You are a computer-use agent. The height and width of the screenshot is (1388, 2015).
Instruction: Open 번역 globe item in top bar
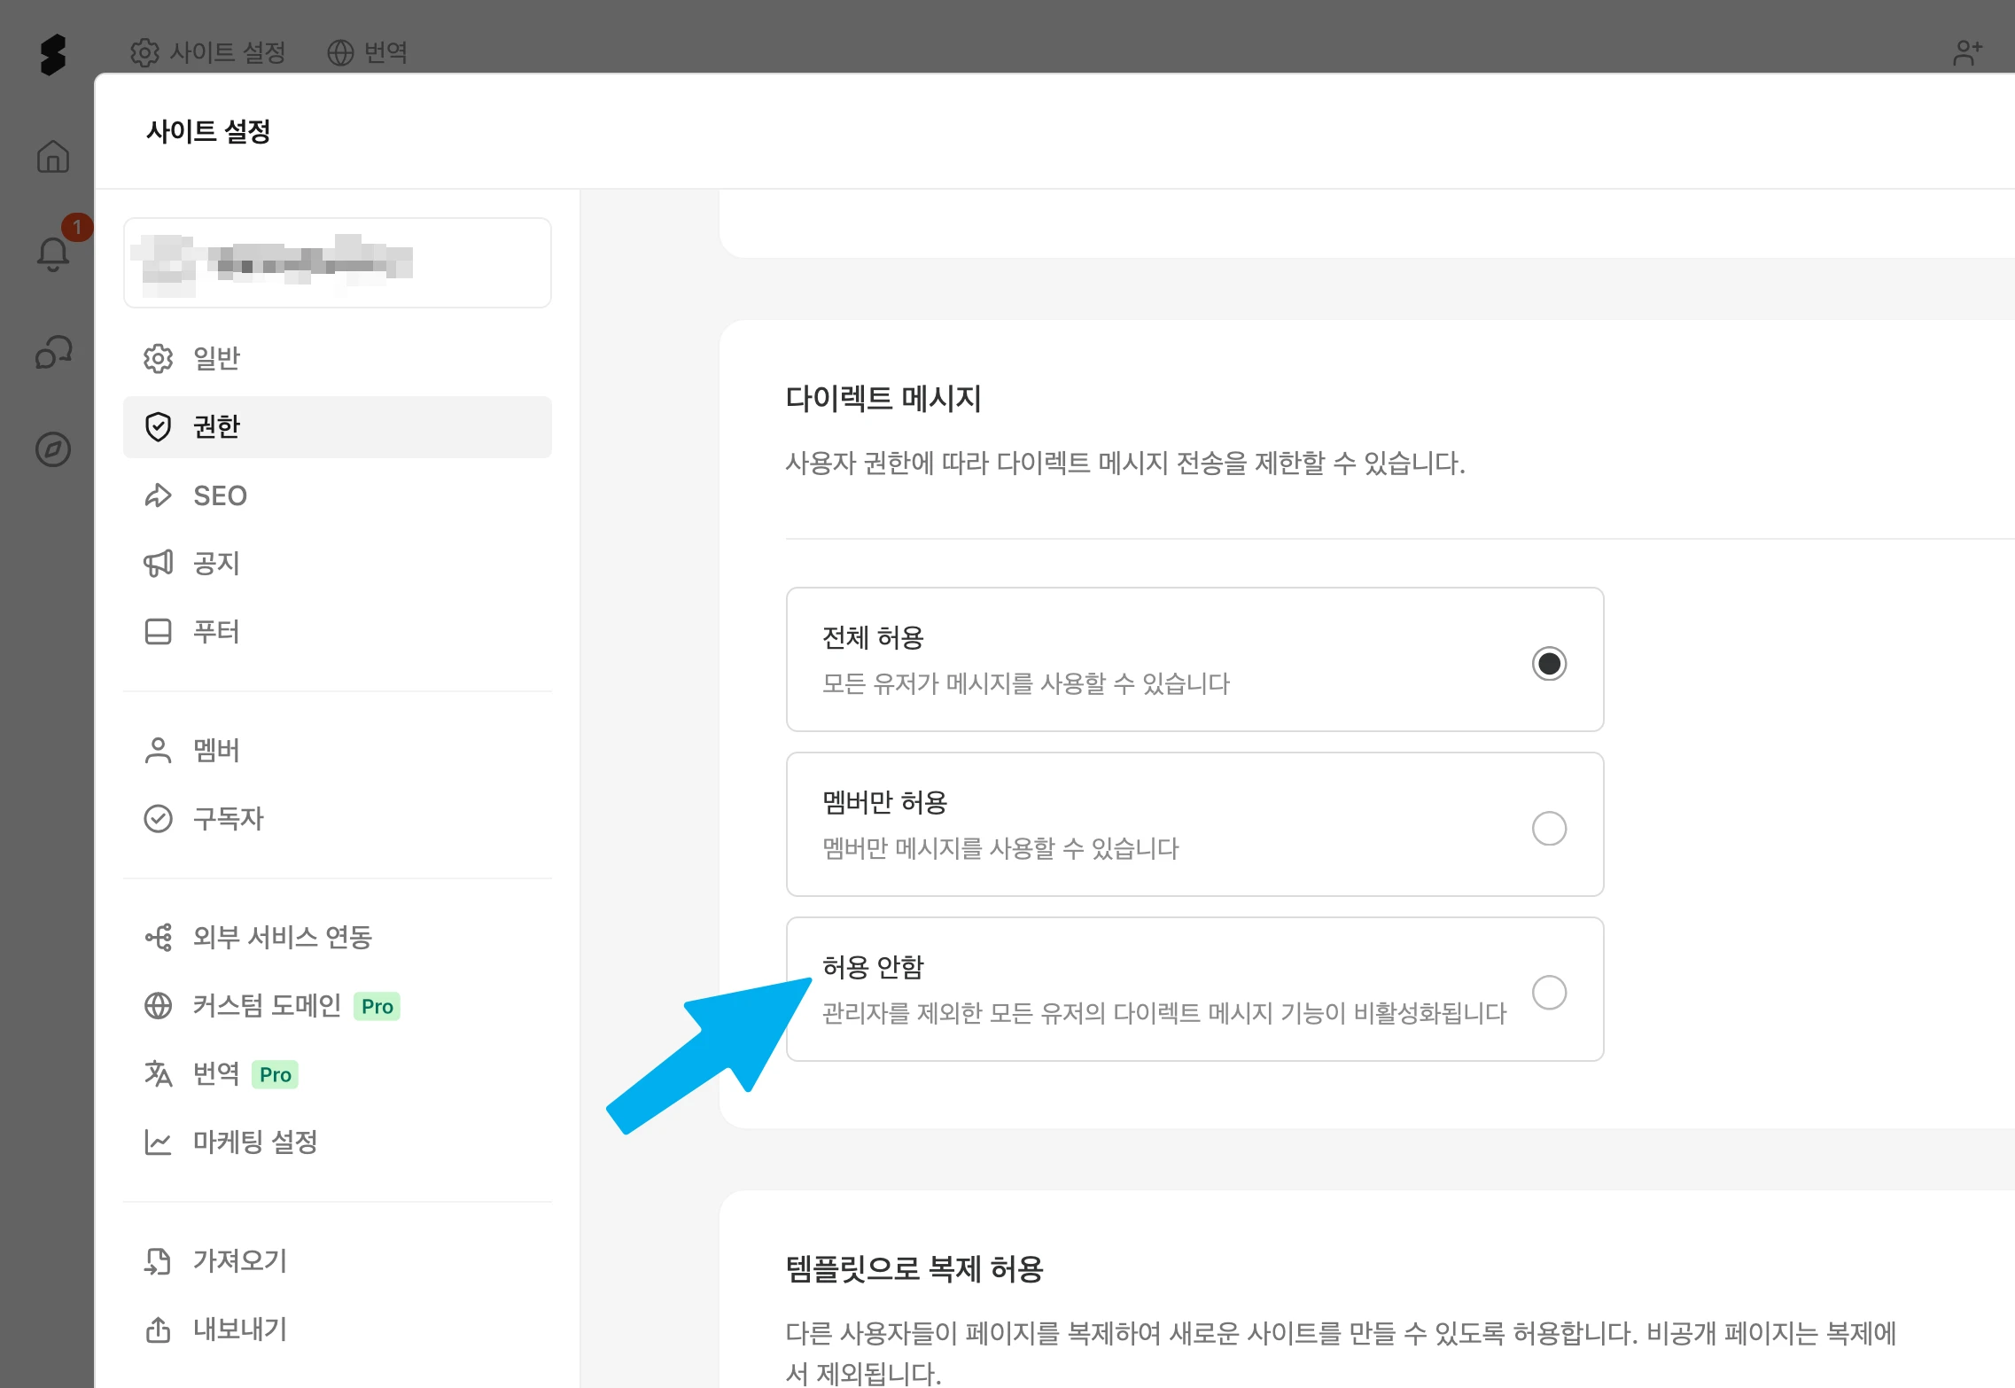click(x=367, y=52)
